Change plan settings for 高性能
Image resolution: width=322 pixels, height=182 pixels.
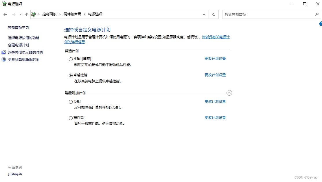coord(215,118)
